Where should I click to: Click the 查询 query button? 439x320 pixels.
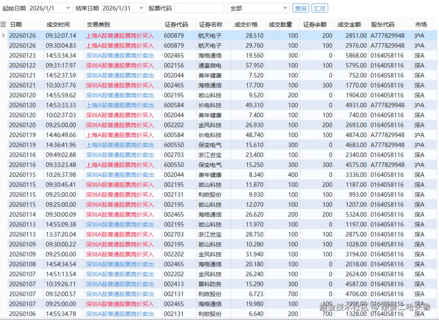coord(300,8)
